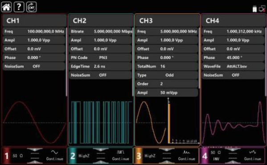Image resolution: width=267 pixels, height=165 pixels.
Task: Open the CH4 WaveFile AttALT.bsv selector
Action: click(x=233, y=67)
